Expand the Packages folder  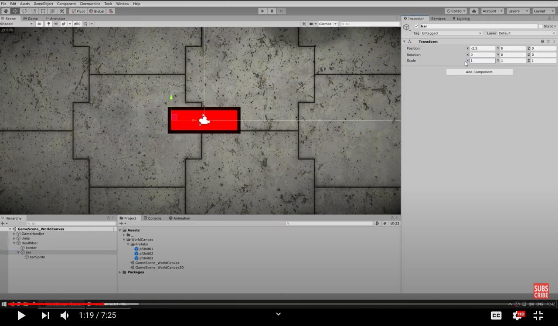(120, 272)
